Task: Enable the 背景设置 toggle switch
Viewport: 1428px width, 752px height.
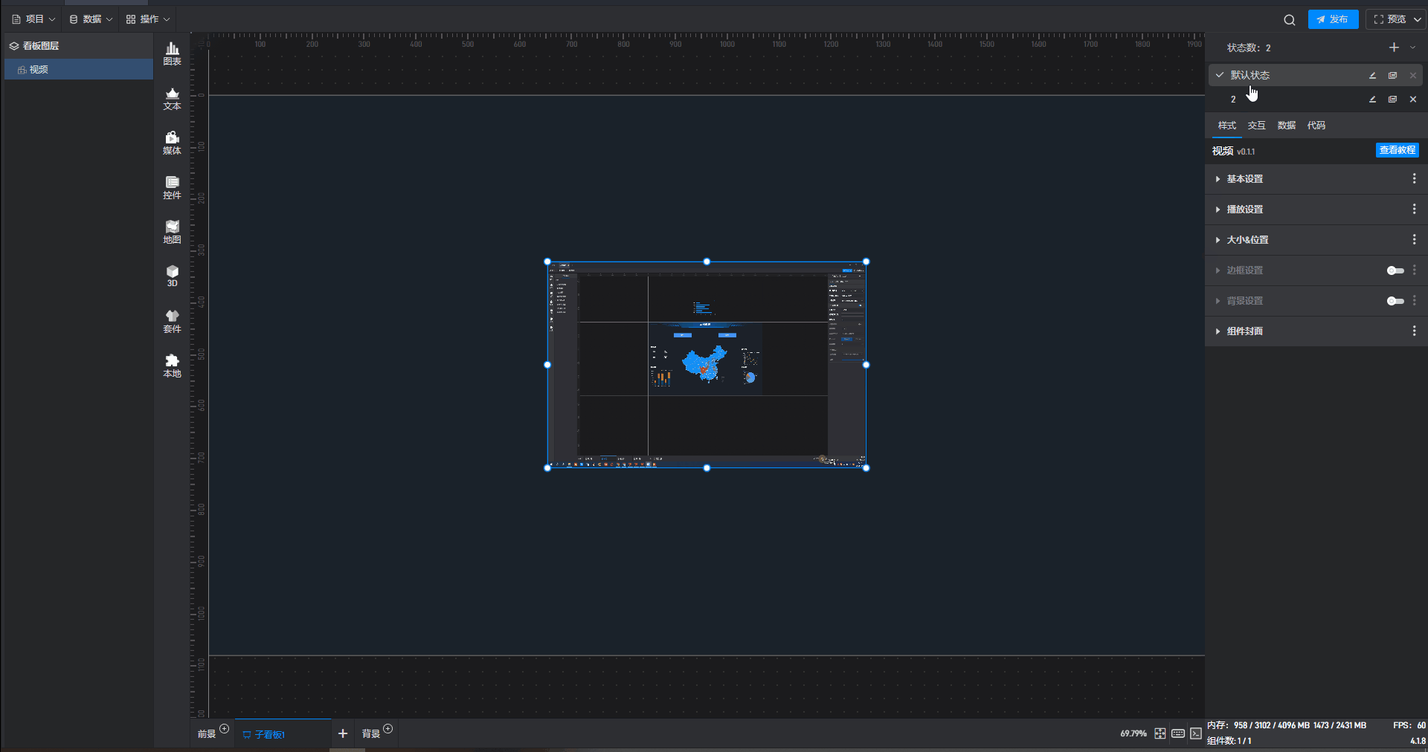Action: (x=1395, y=301)
